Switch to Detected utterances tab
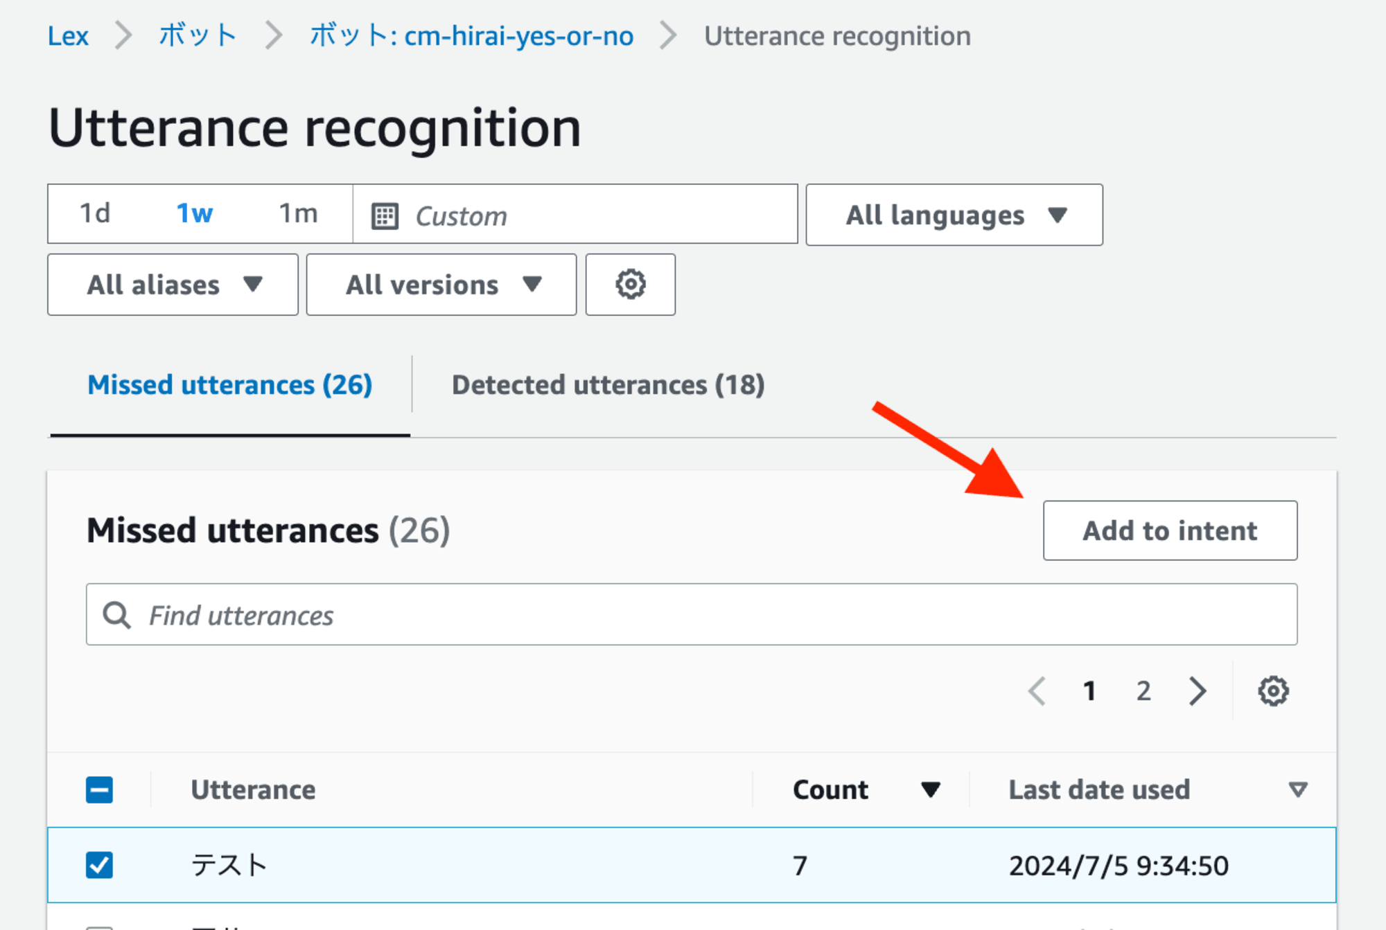 click(608, 384)
